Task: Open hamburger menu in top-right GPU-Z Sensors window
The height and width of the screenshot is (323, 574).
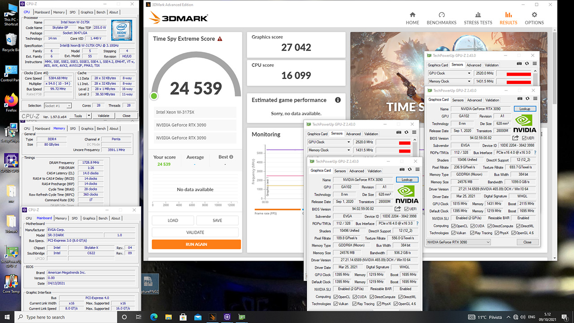Action: pos(534,64)
